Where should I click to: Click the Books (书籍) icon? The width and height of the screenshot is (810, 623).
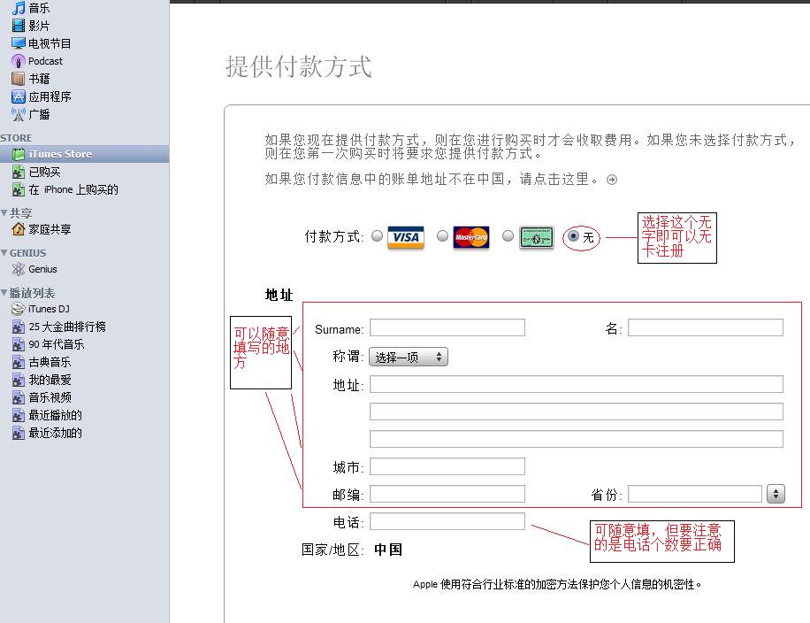tap(18, 79)
